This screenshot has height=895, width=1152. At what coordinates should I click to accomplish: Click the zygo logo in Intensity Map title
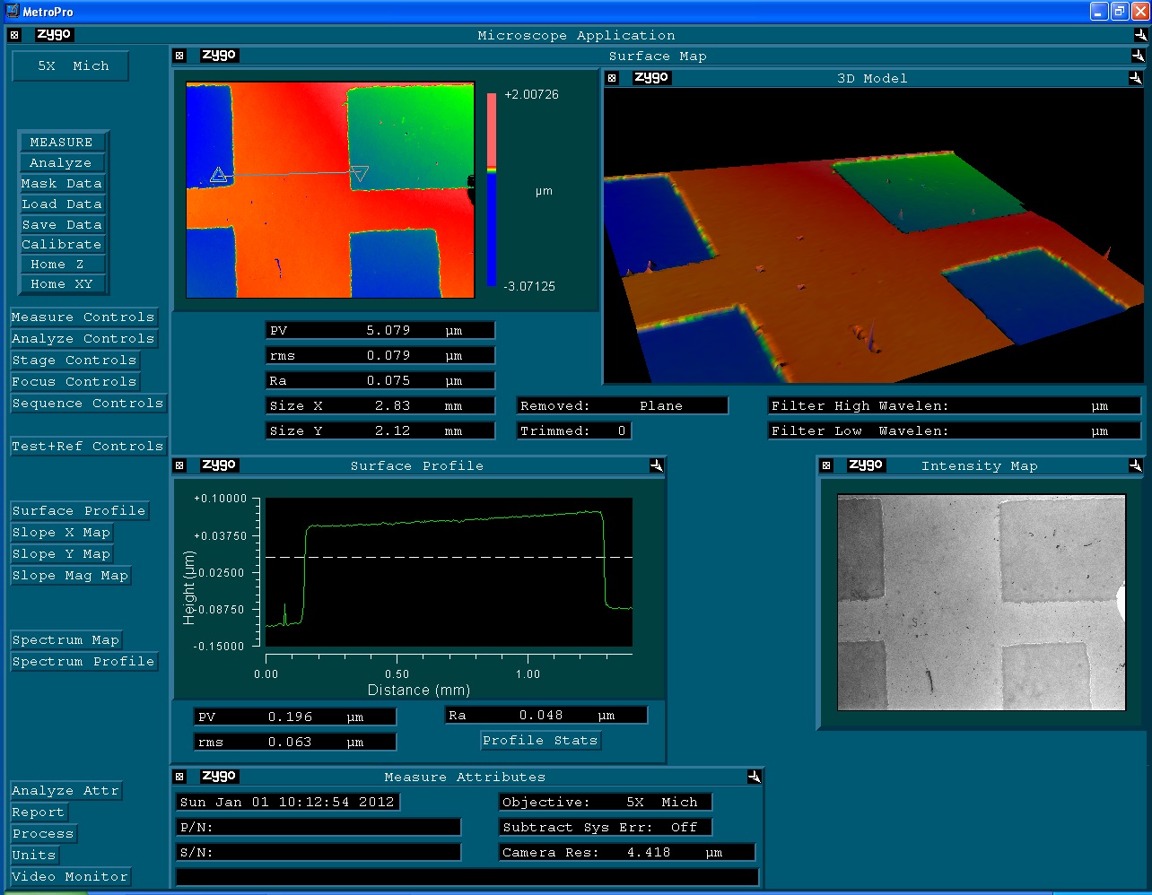(866, 465)
